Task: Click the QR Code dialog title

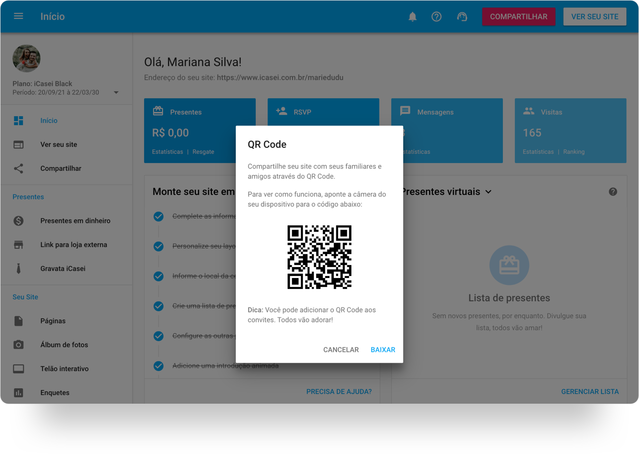Action: pos(267,145)
